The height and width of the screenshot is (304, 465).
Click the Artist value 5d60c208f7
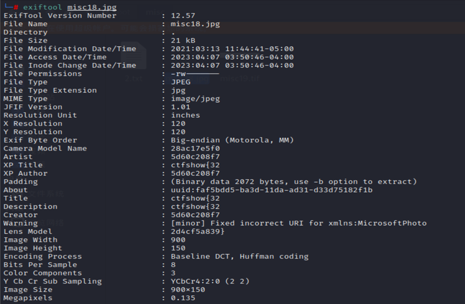pos(195,157)
